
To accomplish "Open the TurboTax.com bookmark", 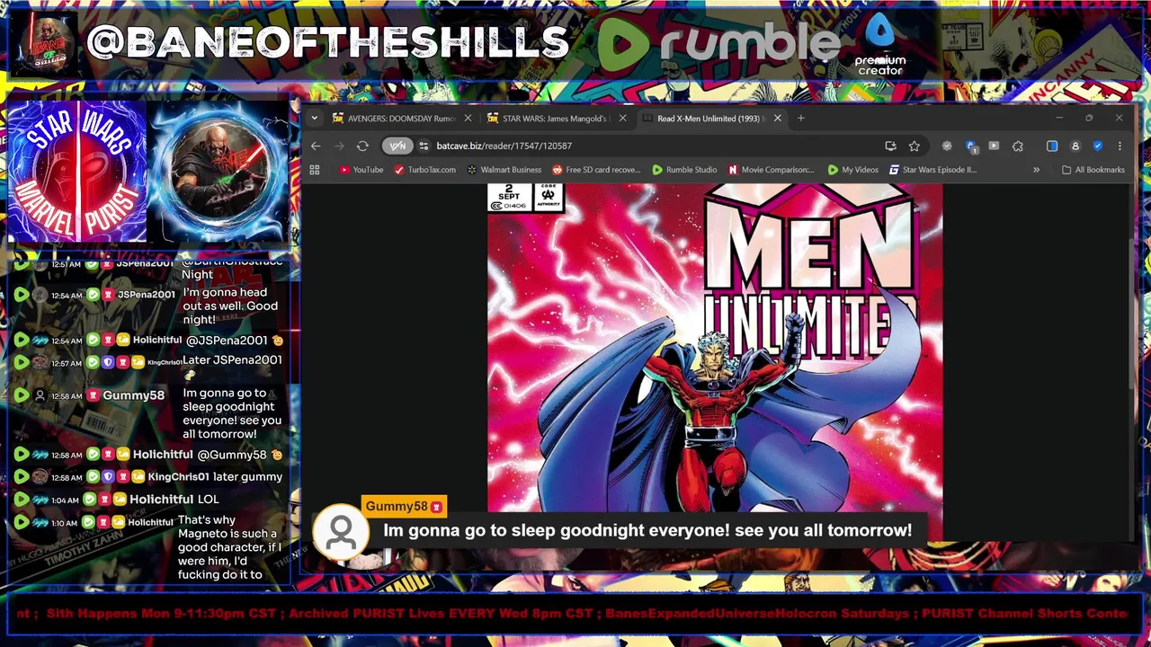I will point(425,170).
